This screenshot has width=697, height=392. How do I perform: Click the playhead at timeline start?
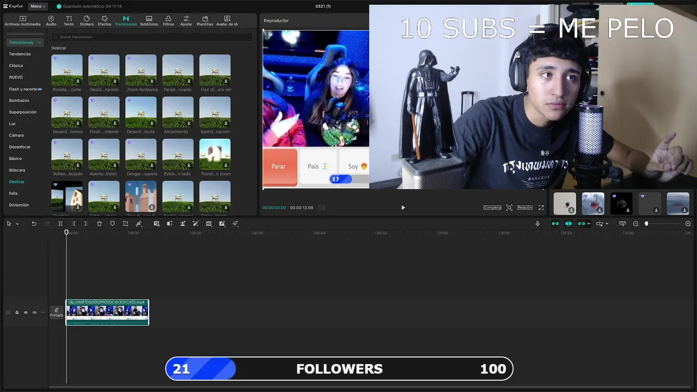click(67, 232)
